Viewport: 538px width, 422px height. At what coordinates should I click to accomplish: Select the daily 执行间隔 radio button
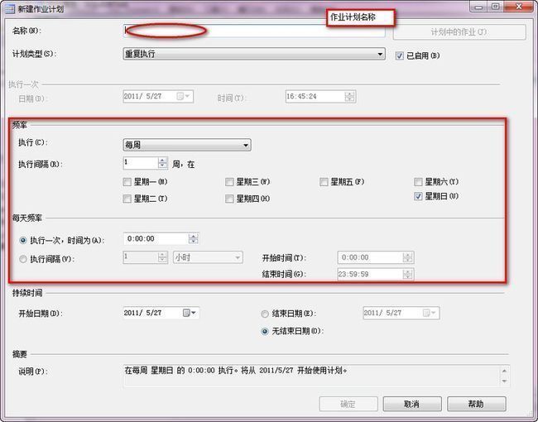click(23, 259)
